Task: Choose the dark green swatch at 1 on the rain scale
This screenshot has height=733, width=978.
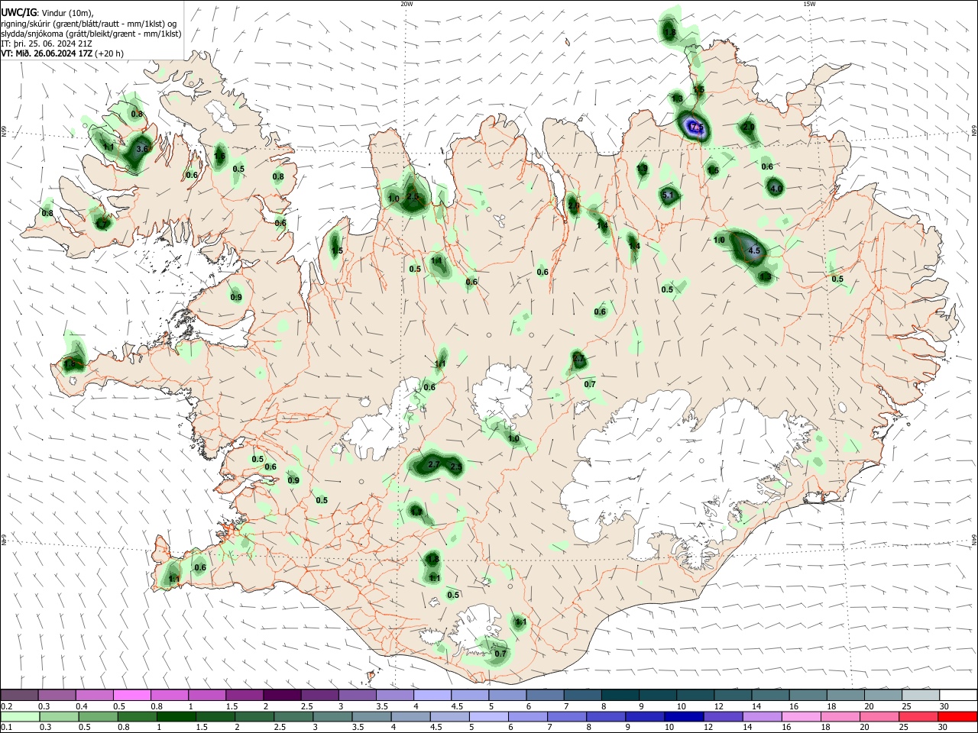Action: coord(176,716)
